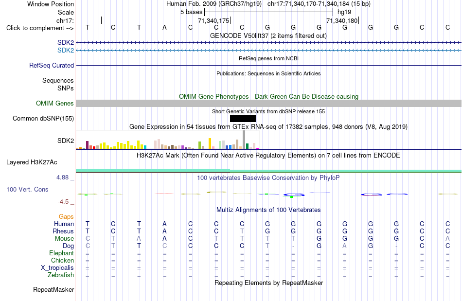
Task: Click the largest blue PhyloP conservation peak
Action: pos(294,195)
